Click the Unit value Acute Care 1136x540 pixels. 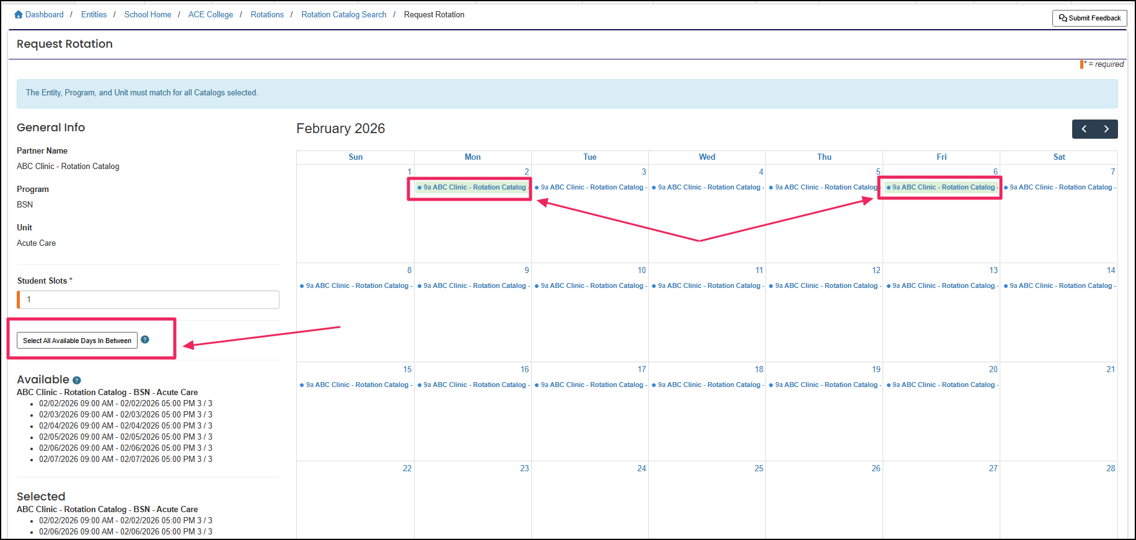click(36, 243)
